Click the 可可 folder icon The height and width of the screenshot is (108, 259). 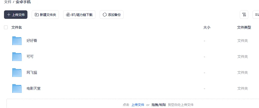tap(17, 57)
